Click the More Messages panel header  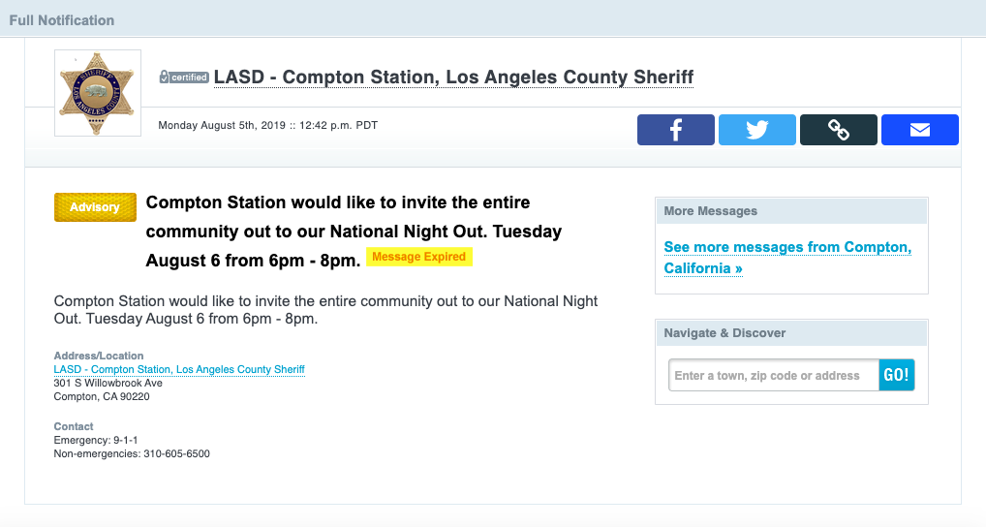[711, 211]
